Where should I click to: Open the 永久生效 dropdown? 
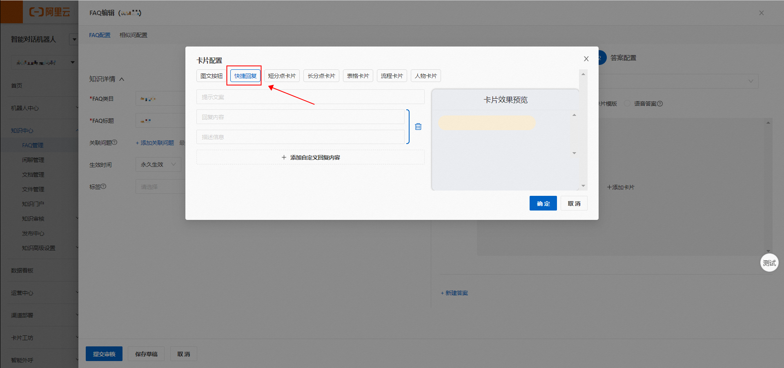tap(158, 164)
